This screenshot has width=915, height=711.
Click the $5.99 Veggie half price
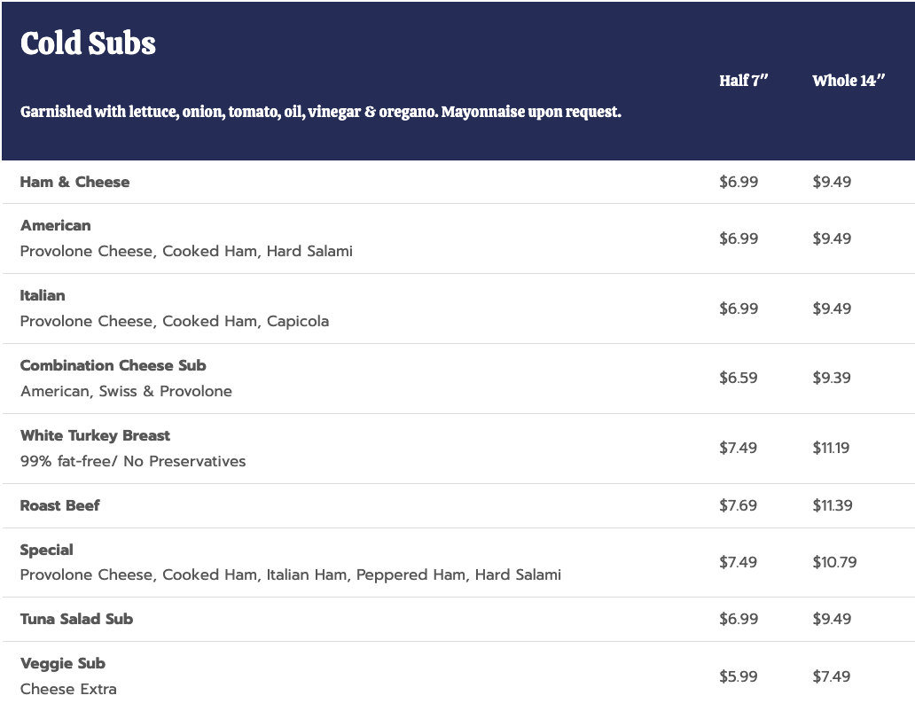tap(739, 676)
